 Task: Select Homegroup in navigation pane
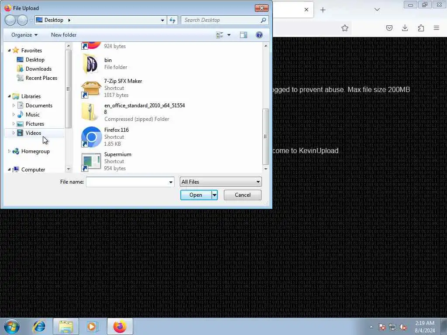(x=35, y=151)
